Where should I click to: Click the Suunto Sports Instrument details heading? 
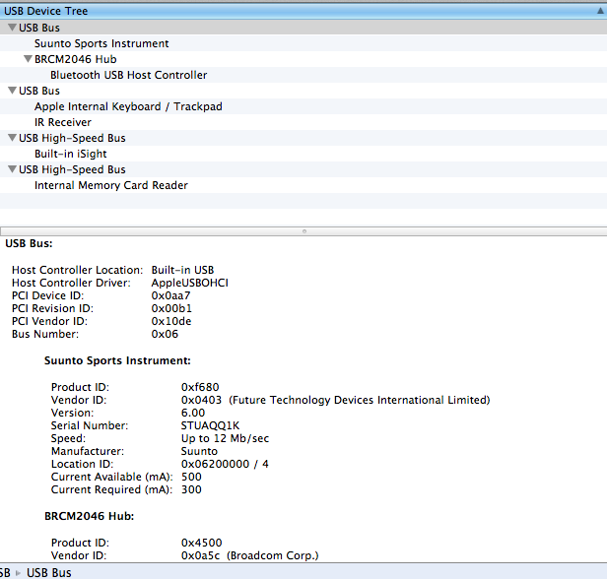click(x=117, y=361)
